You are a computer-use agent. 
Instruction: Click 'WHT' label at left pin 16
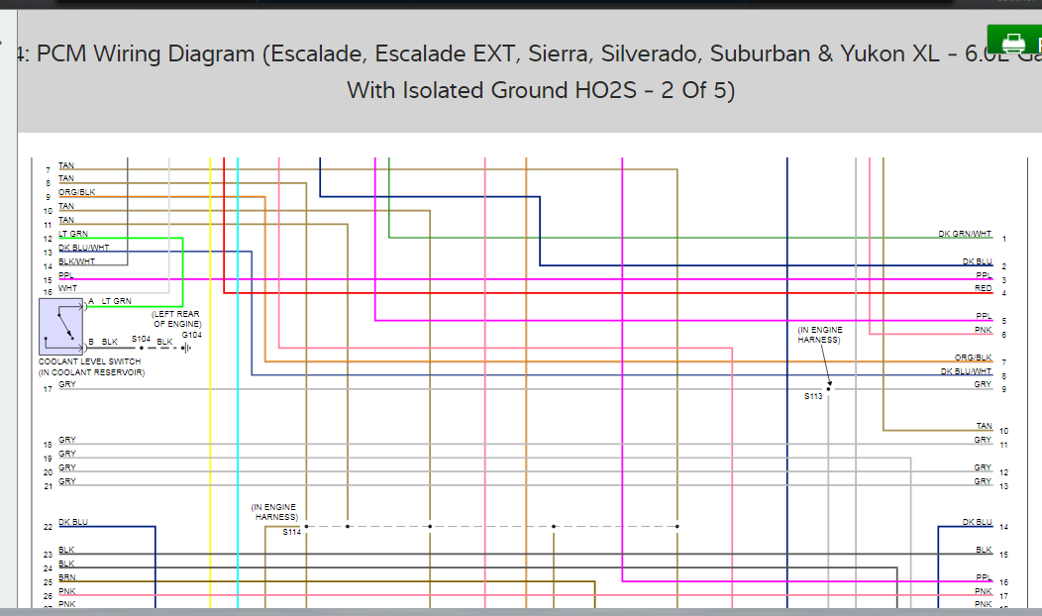coord(67,288)
